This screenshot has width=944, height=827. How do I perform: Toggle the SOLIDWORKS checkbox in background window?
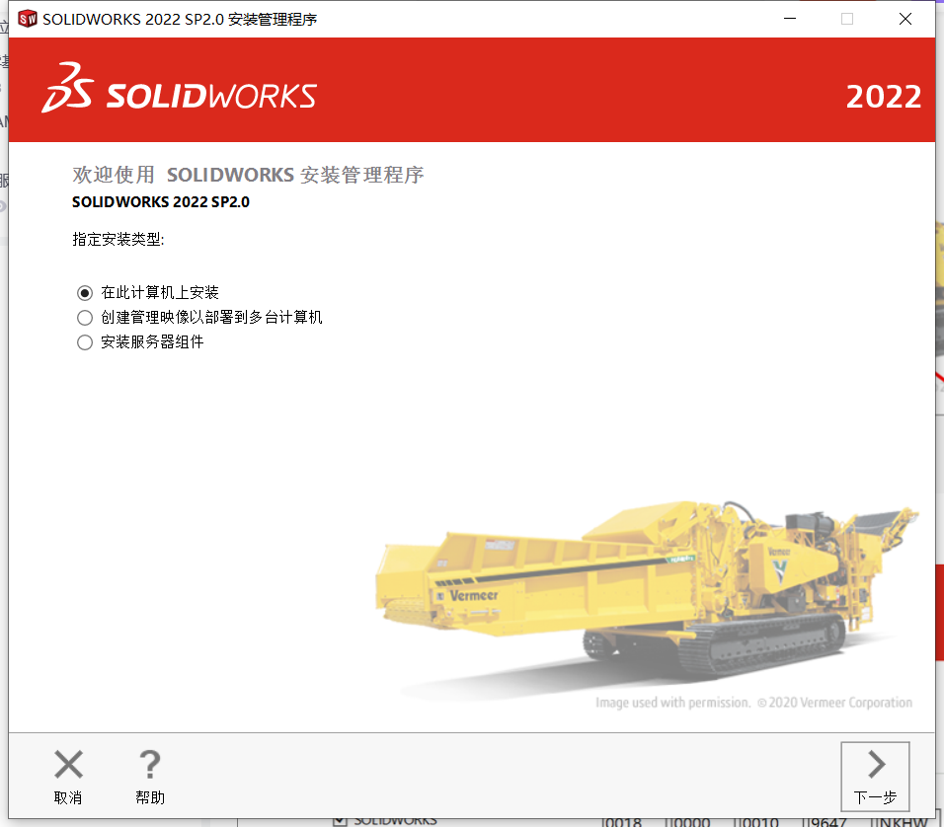[x=340, y=822]
